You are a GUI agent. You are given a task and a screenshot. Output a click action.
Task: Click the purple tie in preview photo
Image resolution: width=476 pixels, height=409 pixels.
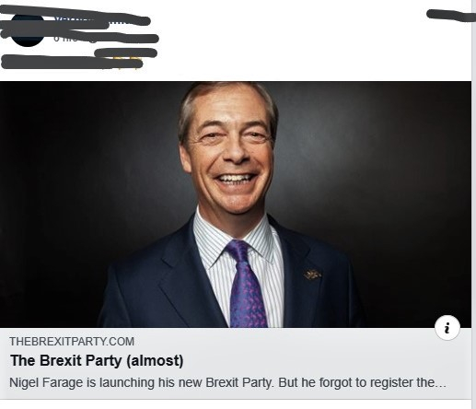click(247, 284)
